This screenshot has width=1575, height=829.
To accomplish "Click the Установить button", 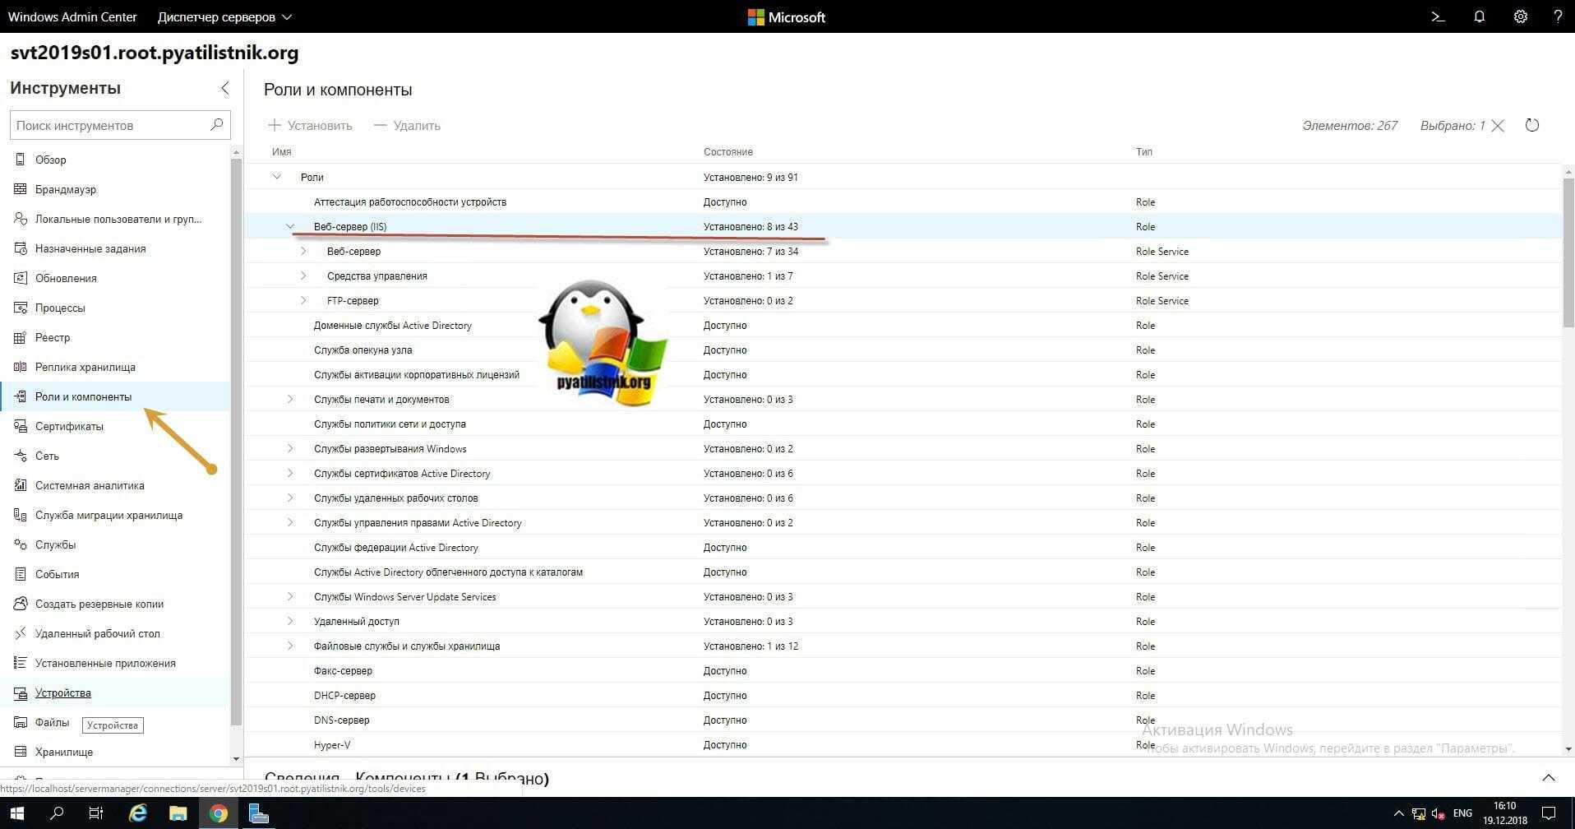I will (x=311, y=126).
